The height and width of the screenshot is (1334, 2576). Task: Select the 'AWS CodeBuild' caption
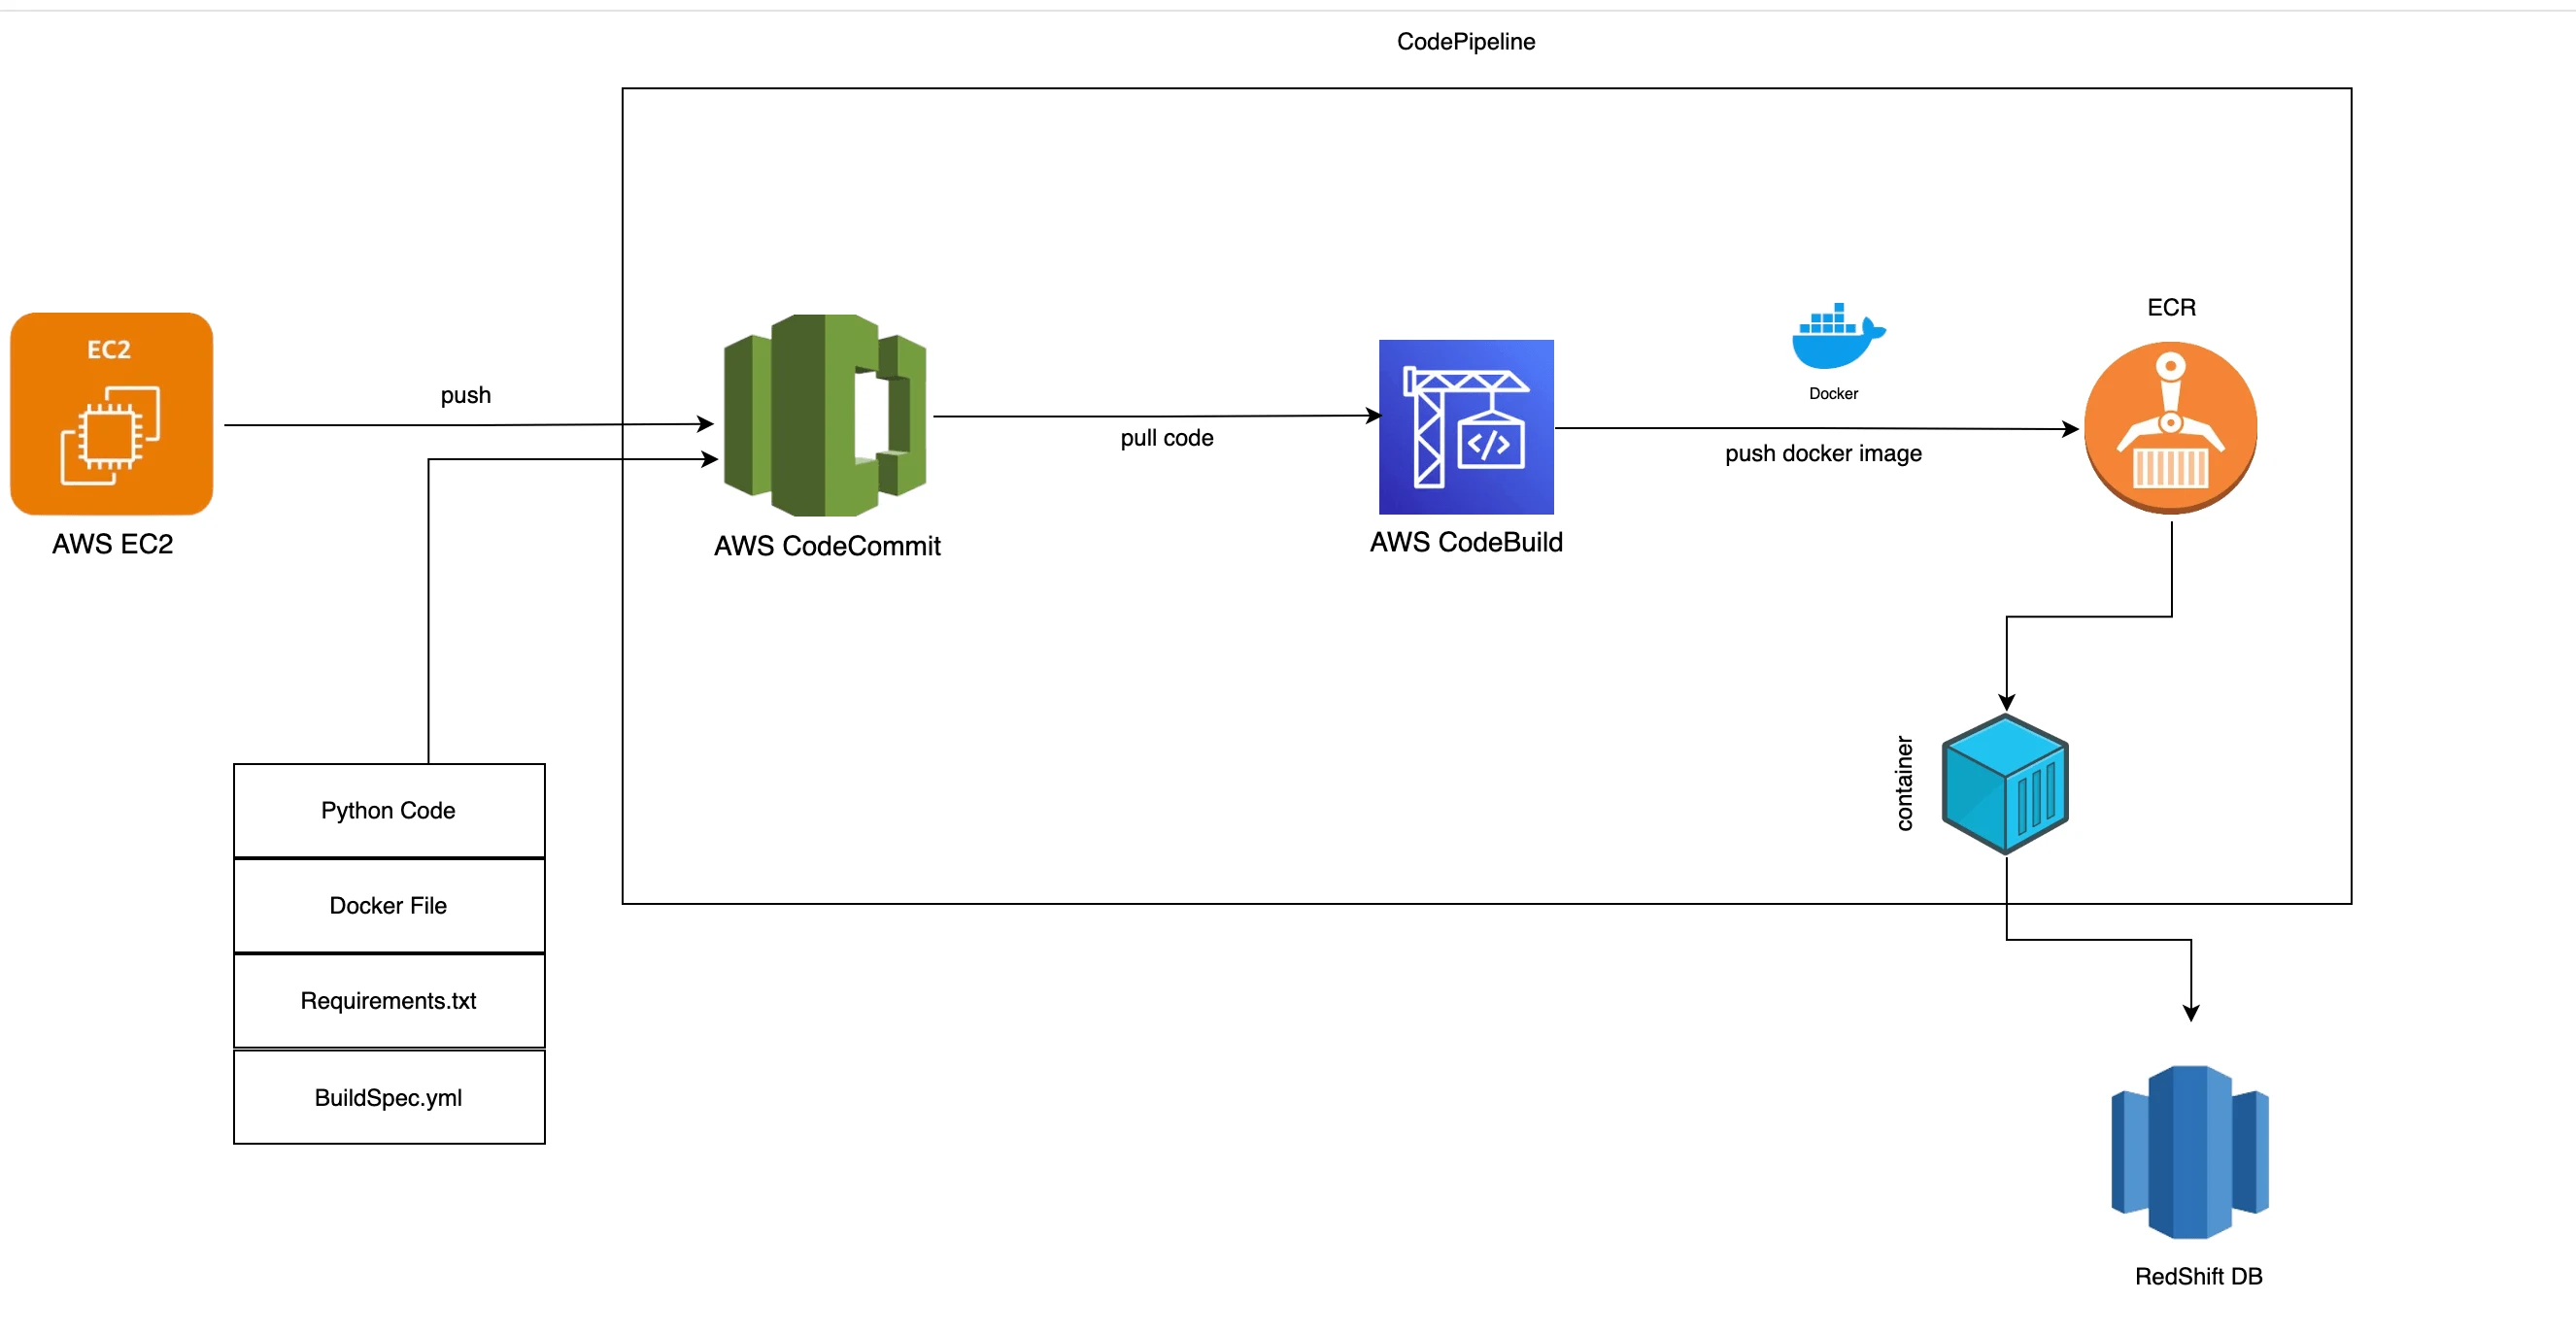pos(1466,543)
